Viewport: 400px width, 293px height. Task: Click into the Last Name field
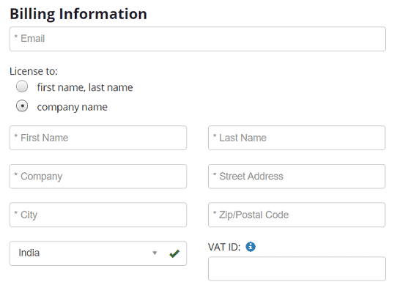(297, 138)
